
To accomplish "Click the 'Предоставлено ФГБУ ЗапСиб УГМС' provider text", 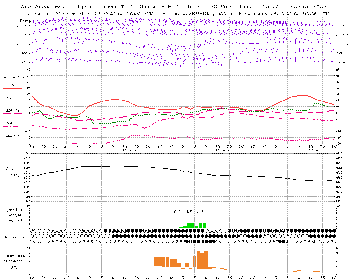I will pyautogui.click(x=128, y=7).
